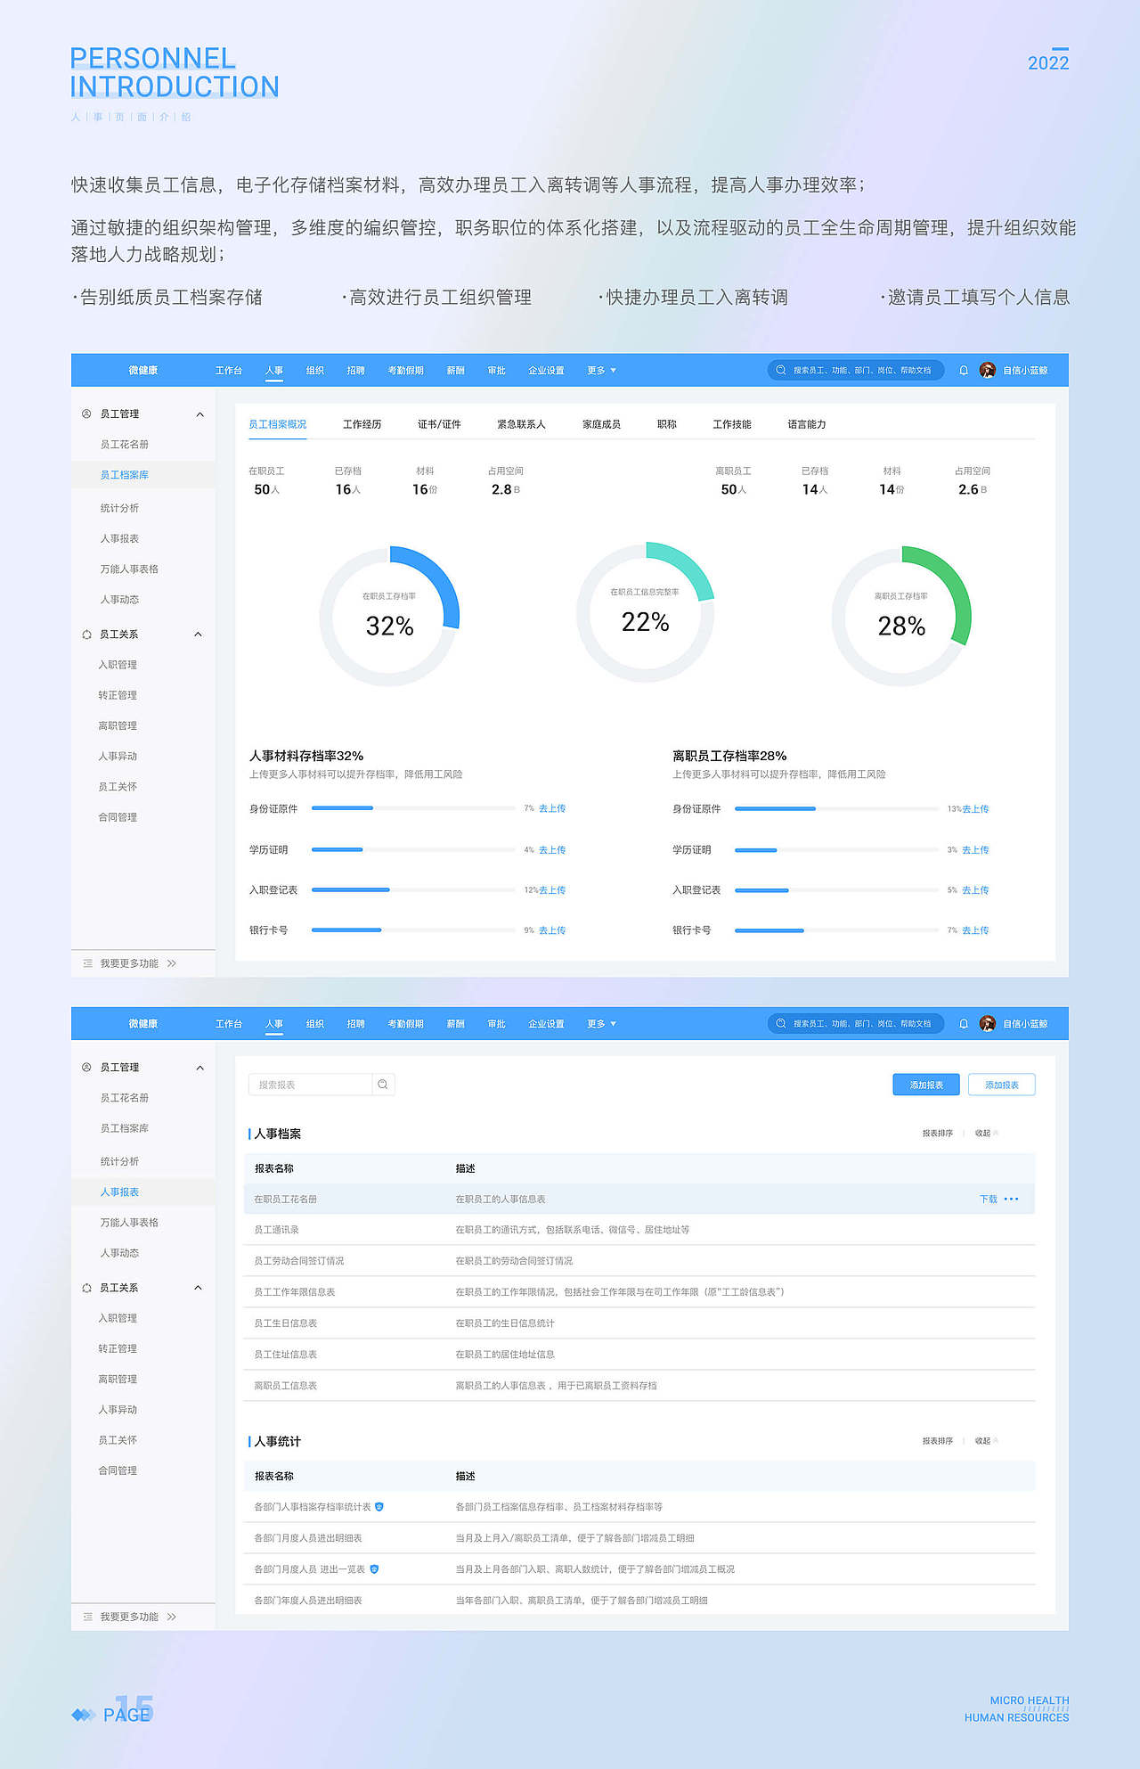Open 员工花名册 in the upper sidebar
This screenshot has width=1140, height=1769.
pyautogui.click(x=124, y=445)
